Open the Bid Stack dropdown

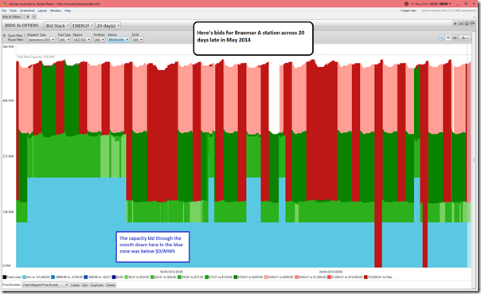coord(57,25)
